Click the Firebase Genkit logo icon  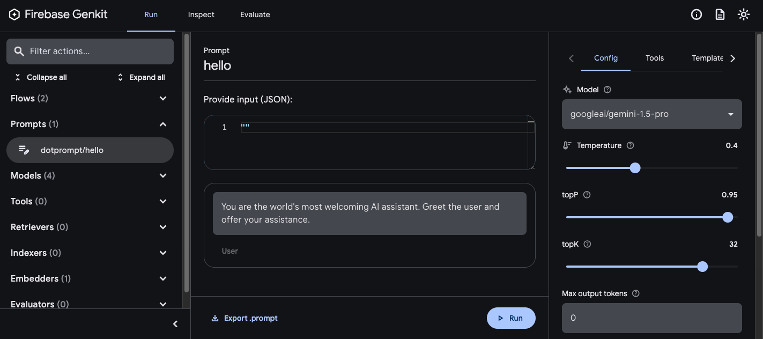(x=14, y=14)
